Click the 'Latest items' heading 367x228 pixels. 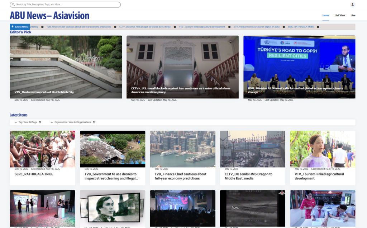(19, 115)
